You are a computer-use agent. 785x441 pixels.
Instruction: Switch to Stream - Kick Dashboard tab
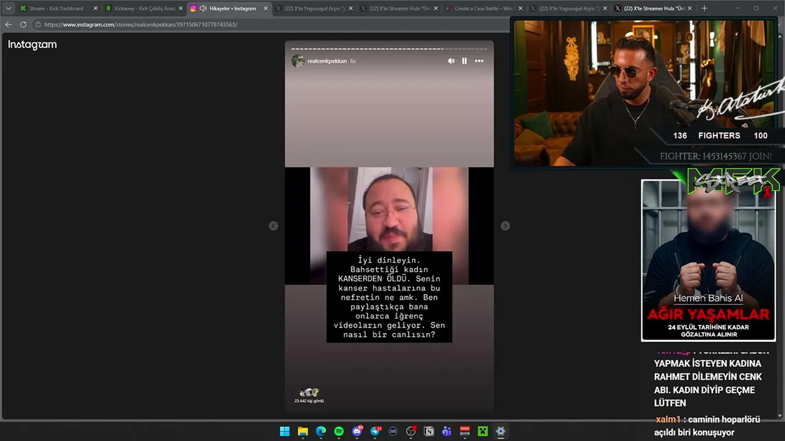click(56, 9)
